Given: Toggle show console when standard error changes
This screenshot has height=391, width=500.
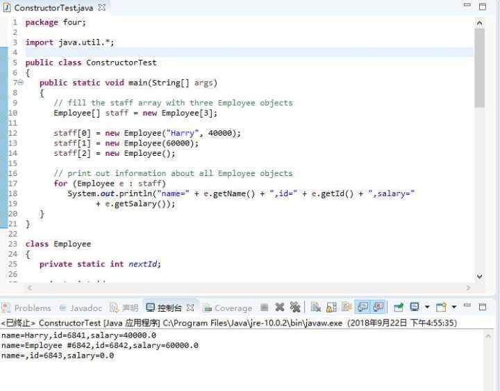Looking at the screenshot, I should (378, 308).
